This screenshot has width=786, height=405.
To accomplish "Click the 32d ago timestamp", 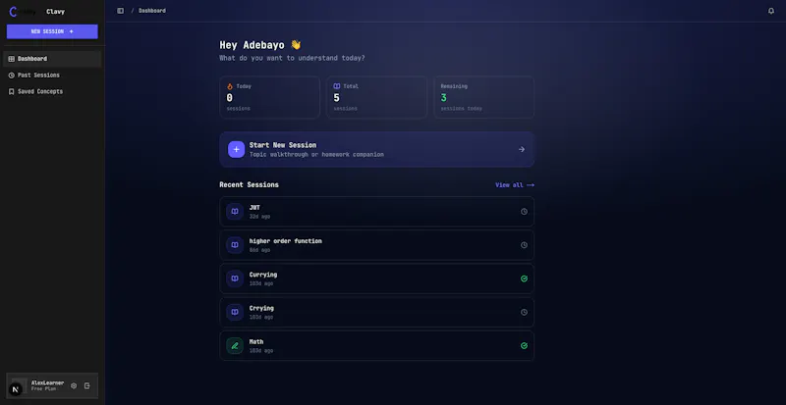I will (x=259, y=217).
